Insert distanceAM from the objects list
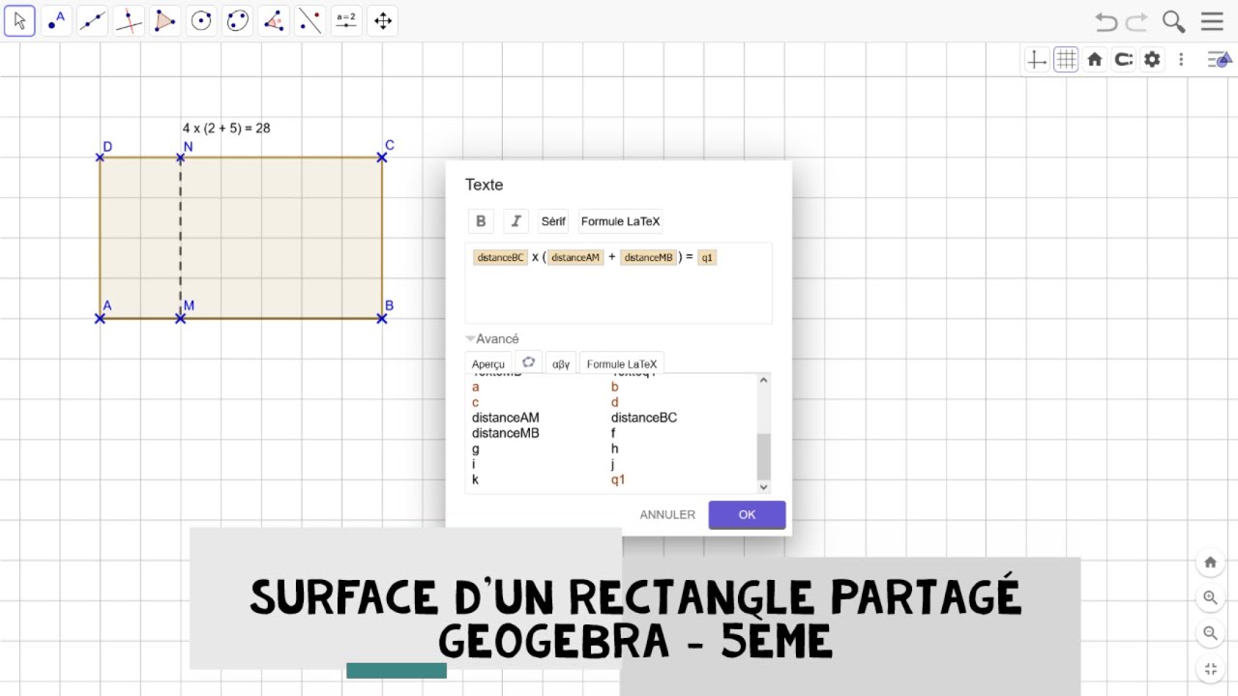Screen dimensions: 1238x696 [506, 418]
